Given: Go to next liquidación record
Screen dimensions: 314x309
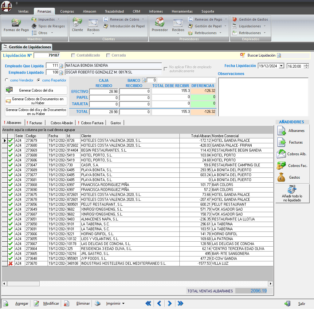Looking at the screenshot, I should coord(170,303).
